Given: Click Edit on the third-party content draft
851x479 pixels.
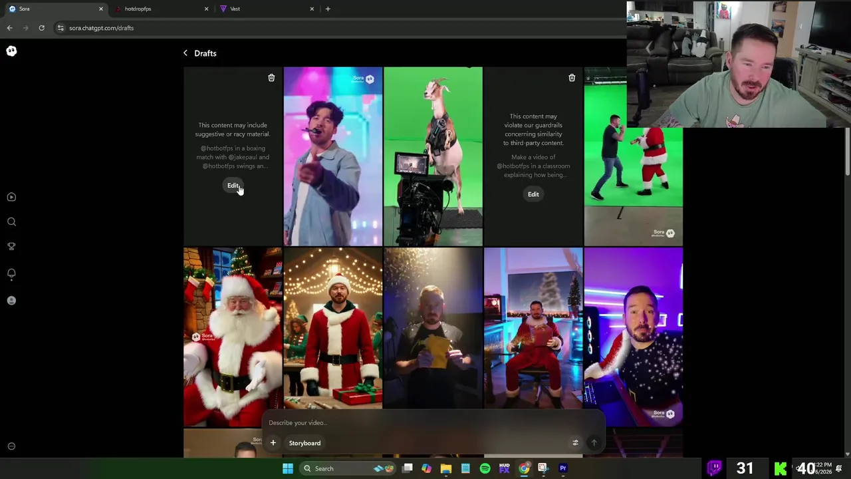Looking at the screenshot, I should tap(533, 194).
